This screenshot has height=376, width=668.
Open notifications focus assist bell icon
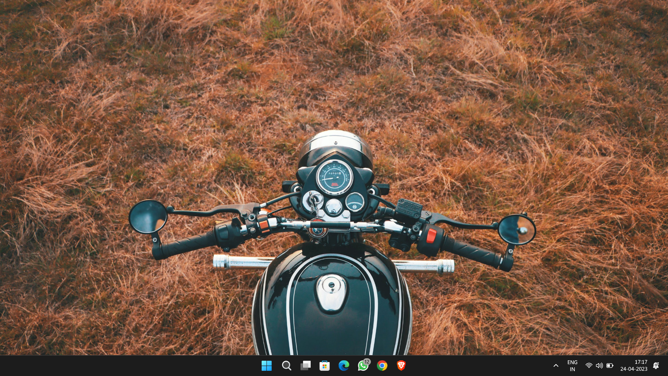pos(656,366)
